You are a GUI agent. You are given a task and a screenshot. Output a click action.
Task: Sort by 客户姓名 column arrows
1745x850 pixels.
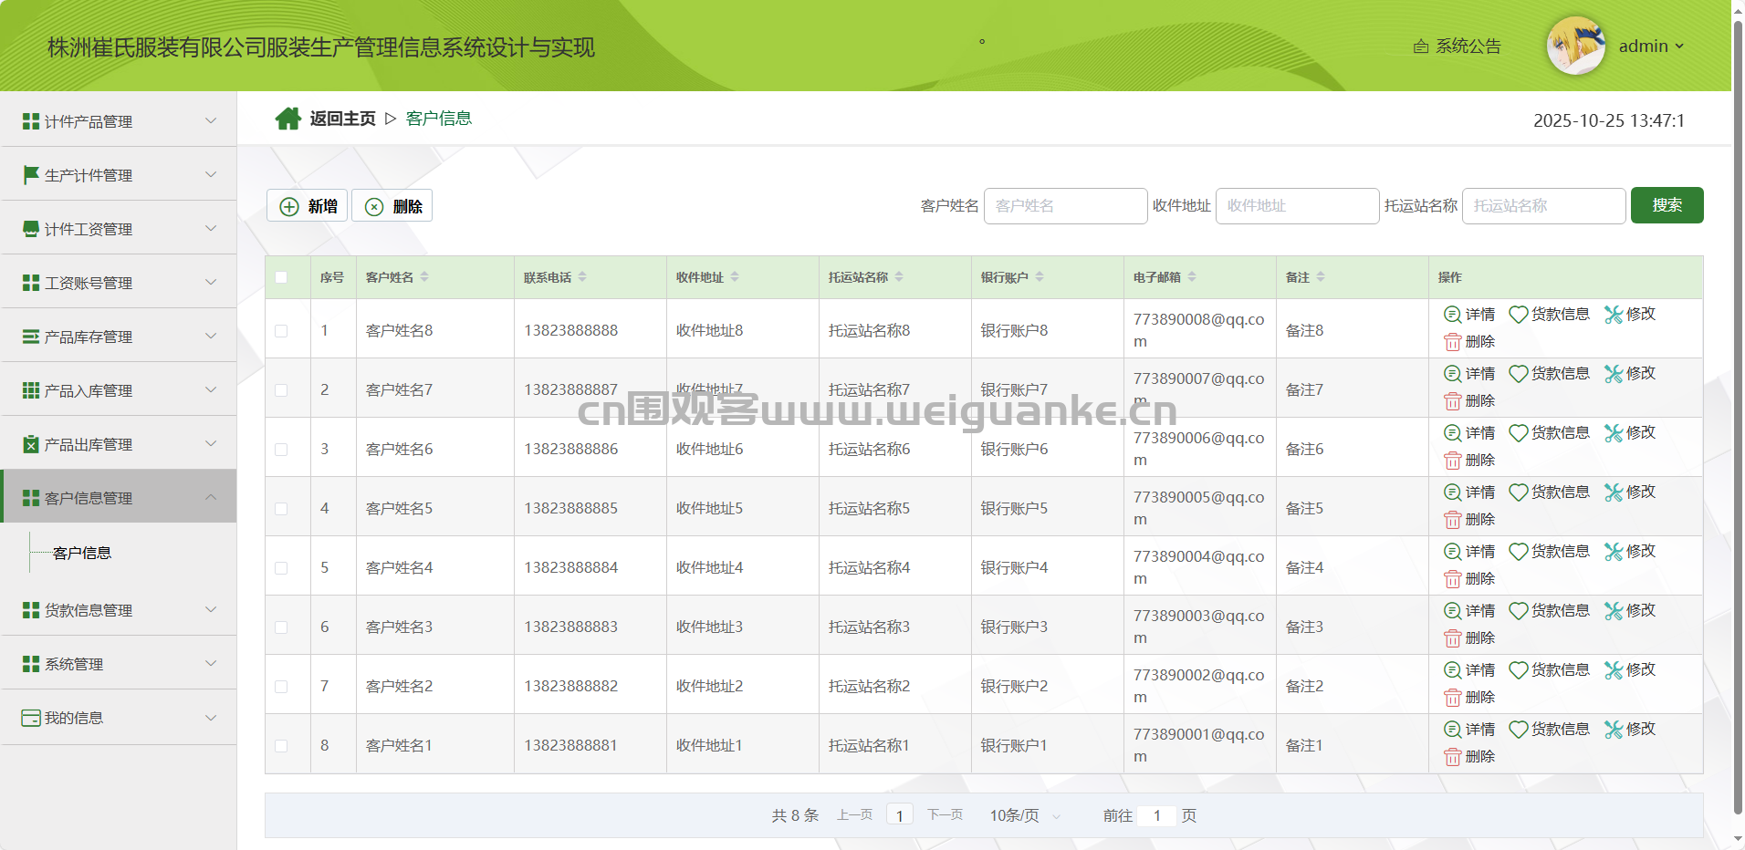pyautogui.click(x=424, y=277)
